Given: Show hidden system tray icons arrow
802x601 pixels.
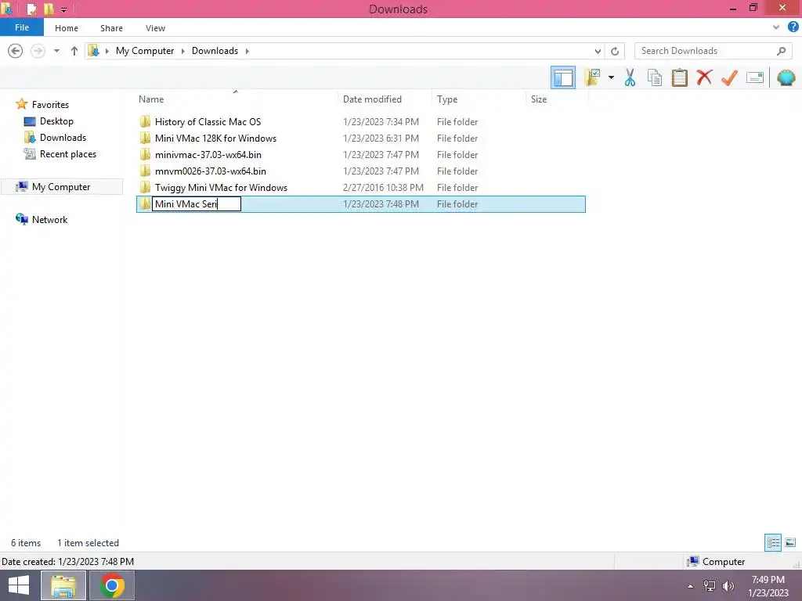Looking at the screenshot, I should click(690, 586).
